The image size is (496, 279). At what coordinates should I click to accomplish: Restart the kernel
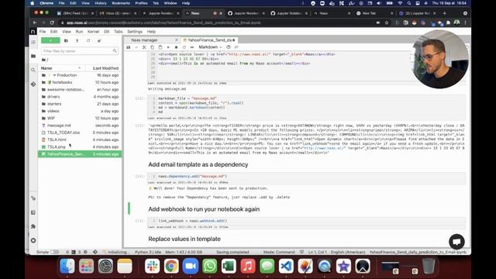[x=184, y=47]
